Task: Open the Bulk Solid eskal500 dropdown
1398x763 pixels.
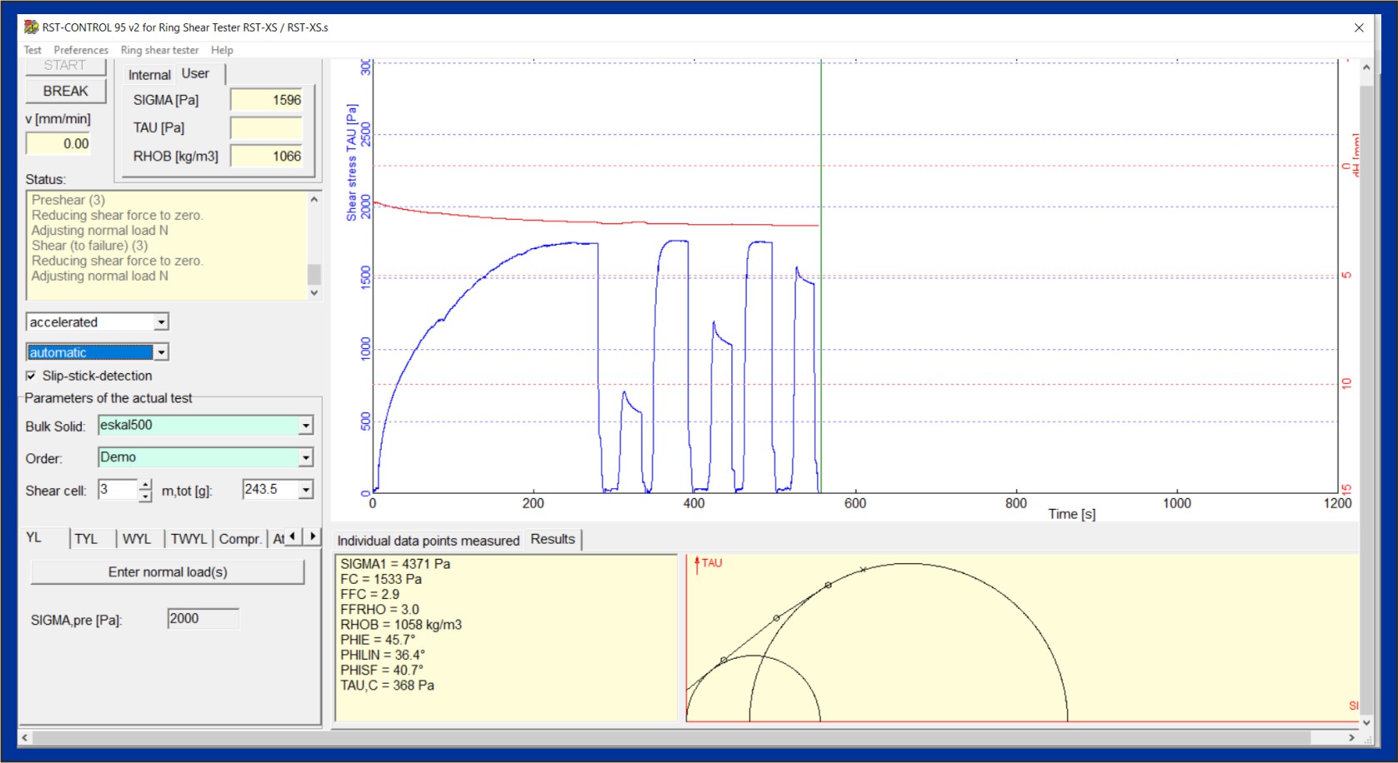Action: [306, 426]
